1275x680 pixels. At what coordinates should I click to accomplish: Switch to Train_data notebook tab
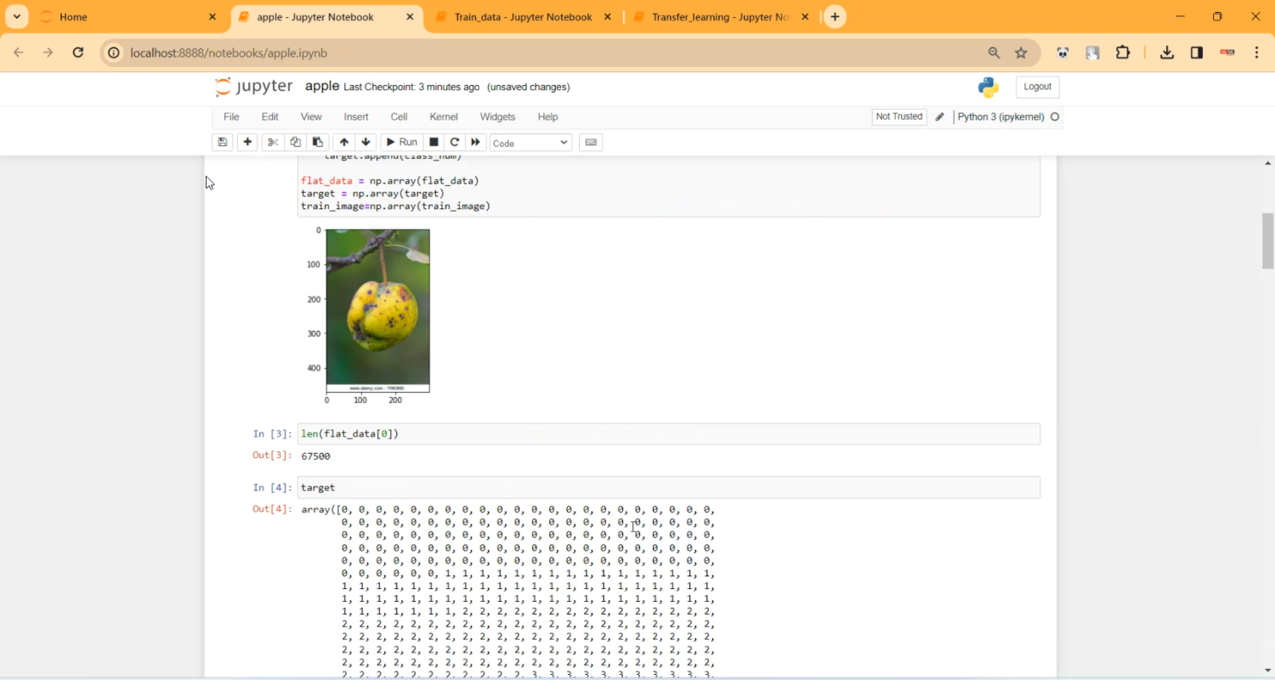tap(522, 17)
